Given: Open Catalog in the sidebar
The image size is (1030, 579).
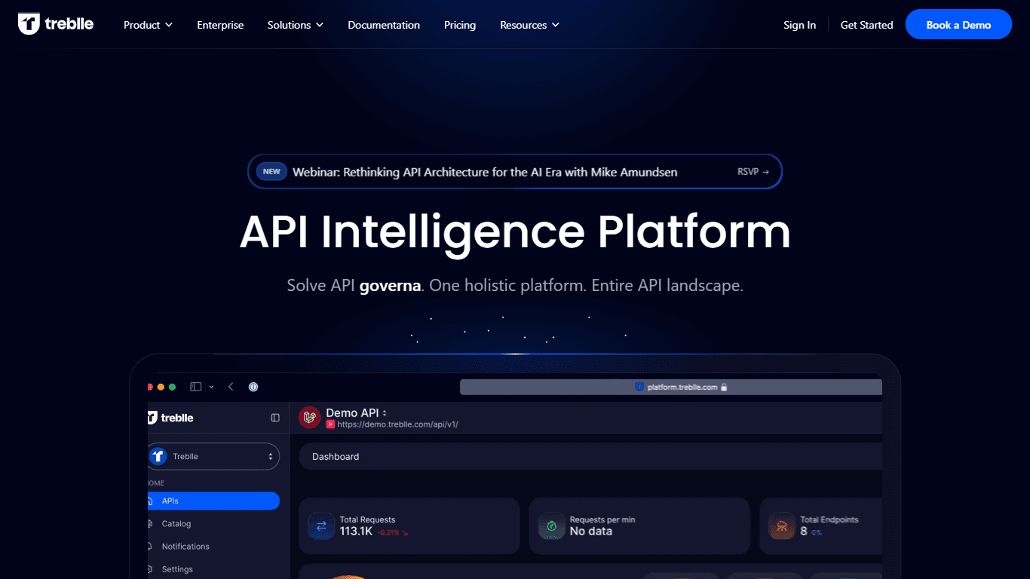Looking at the screenshot, I should point(176,524).
